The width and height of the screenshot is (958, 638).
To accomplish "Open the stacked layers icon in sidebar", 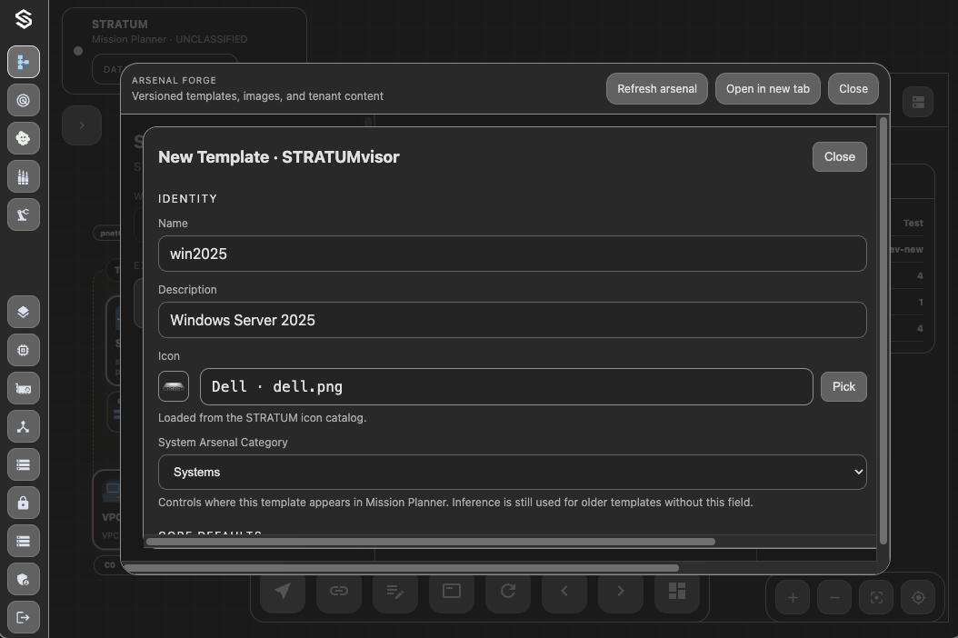I will 24,312.
